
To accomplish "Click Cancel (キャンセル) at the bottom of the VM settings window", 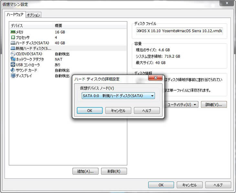I will (189, 185).
